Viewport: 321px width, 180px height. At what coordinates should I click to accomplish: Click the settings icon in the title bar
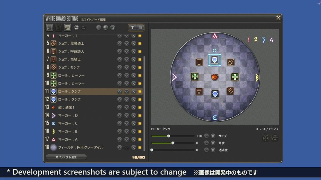pos(278,18)
